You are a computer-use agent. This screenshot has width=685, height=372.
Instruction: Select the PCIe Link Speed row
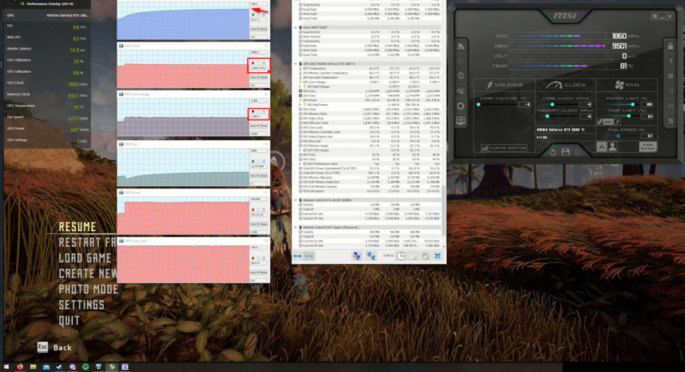click(369, 191)
